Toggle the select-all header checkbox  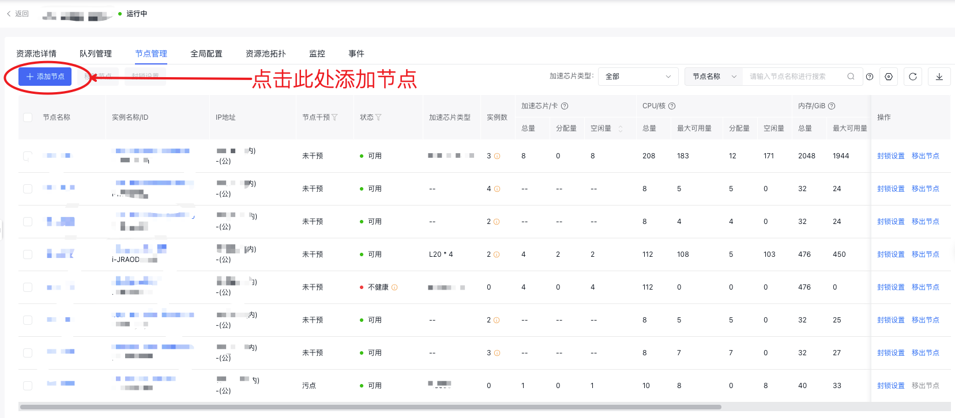[28, 117]
